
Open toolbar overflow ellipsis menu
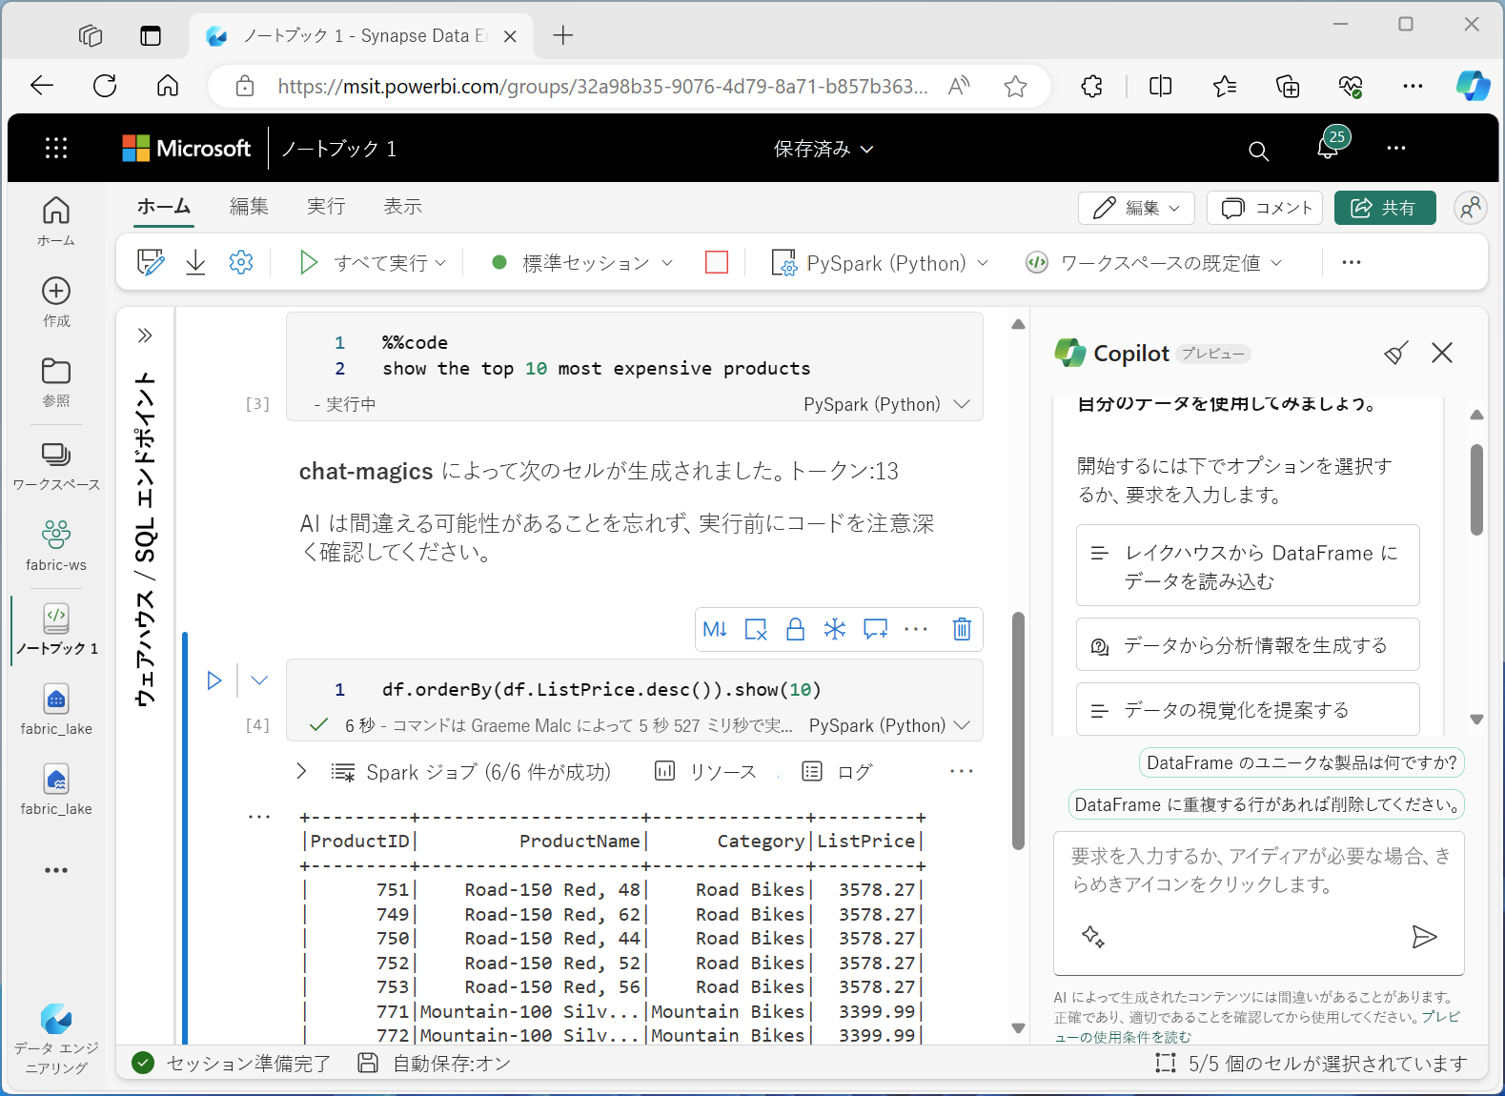[x=1352, y=262]
